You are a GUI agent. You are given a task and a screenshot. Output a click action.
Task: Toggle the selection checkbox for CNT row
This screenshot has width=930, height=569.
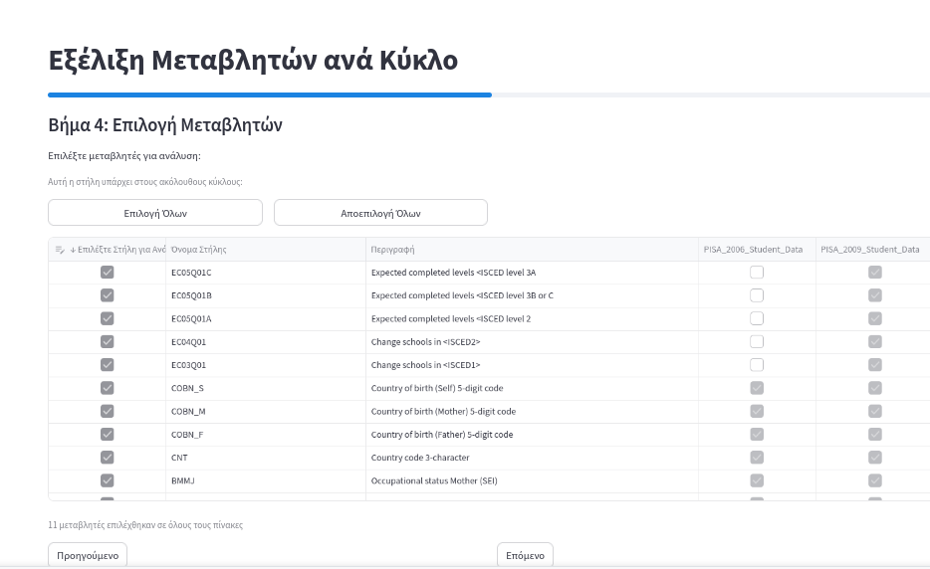[107, 457]
